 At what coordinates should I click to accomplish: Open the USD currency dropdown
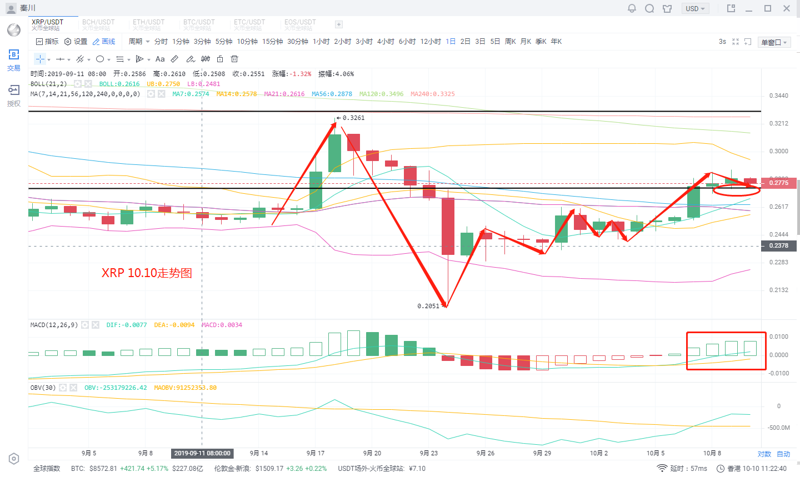[x=695, y=8]
